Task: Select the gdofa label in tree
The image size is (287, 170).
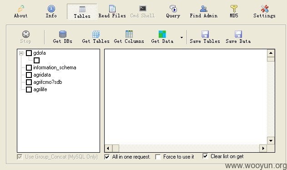Action: (x=40, y=53)
